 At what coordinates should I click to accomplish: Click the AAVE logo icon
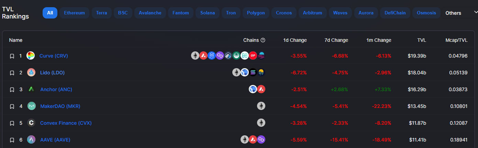pyautogui.click(x=31, y=139)
